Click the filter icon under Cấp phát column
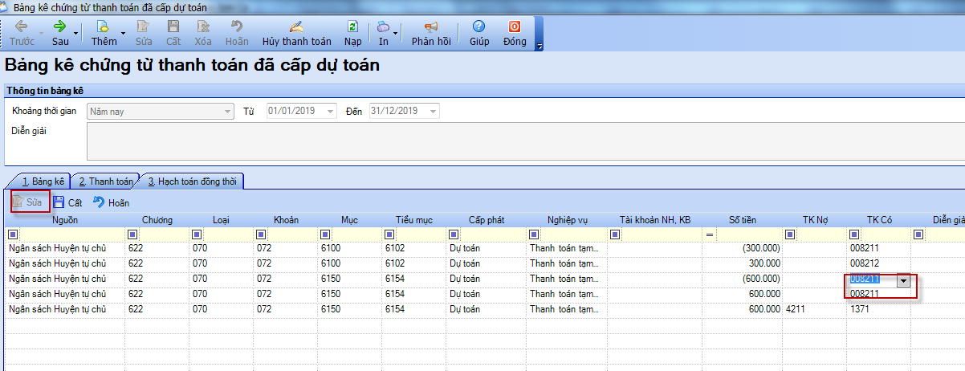Screen dimensions: 965x371 (454, 234)
